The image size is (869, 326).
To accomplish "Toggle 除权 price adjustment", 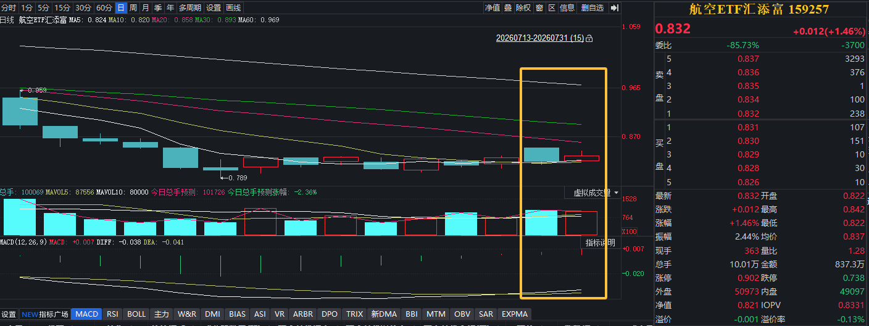I will pyautogui.click(x=523, y=8).
